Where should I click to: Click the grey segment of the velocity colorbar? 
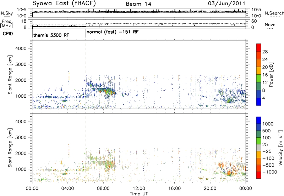click(x=259, y=148)
